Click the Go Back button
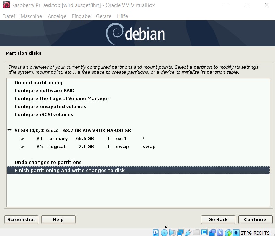The width and height of the screenshot is (275, 236). pyautogui.click(x=218, y=219)
